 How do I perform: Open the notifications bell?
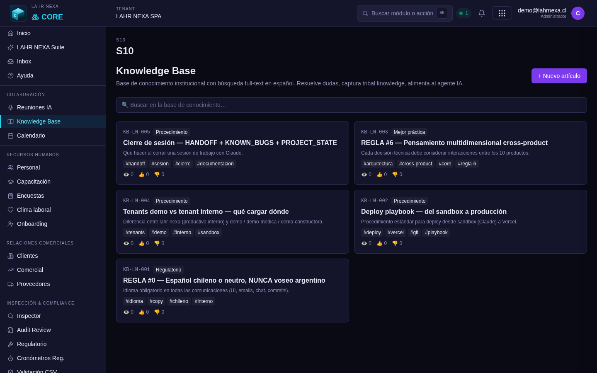click(482, 13)
